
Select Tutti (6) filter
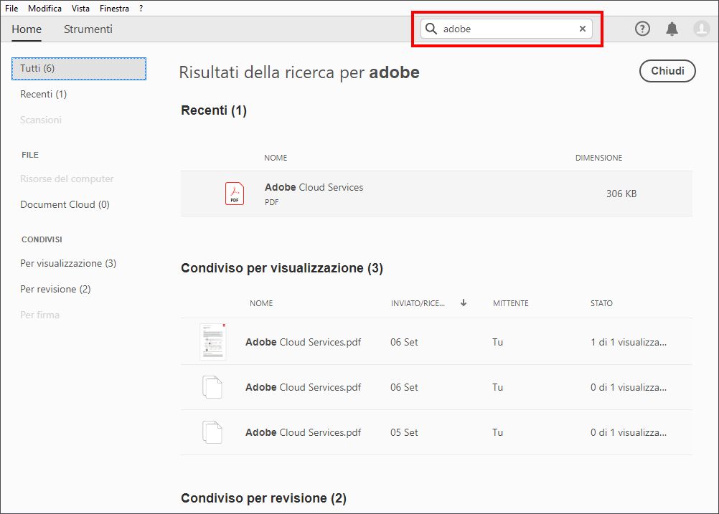click(79, 69)
